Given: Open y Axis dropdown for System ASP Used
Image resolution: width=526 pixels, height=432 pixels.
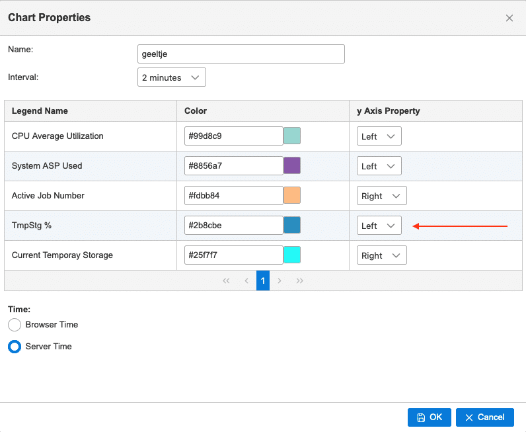Looking at the screenshot, I should tap(379, 166).
